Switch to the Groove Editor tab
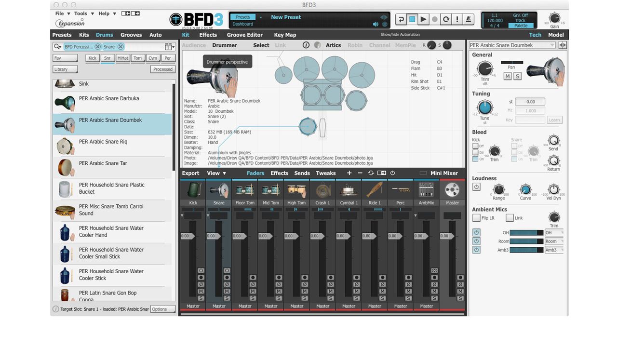 (245, 35)
